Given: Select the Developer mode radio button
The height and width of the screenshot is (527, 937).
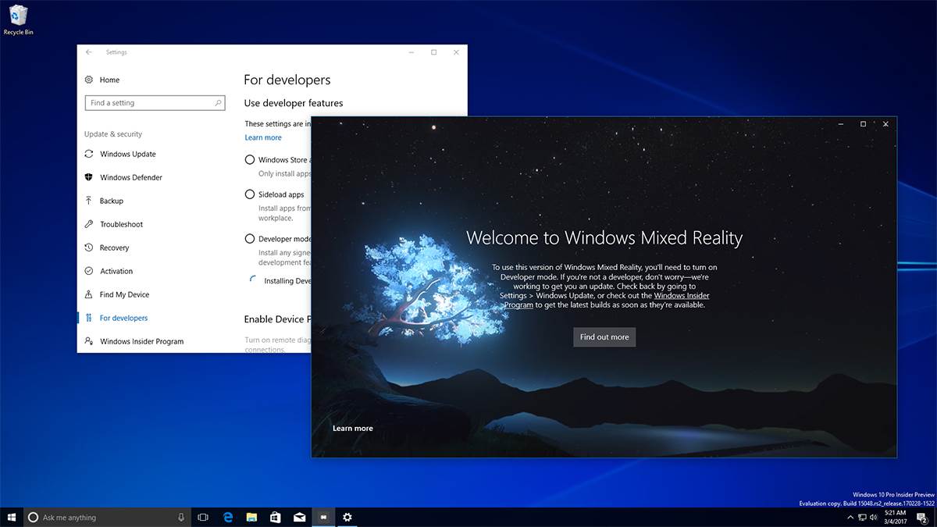Looking at the screenshot, I should (250, 239).
